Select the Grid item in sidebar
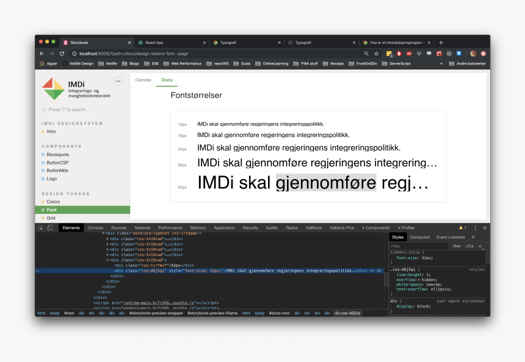525x362 pixels. point(51,218)
